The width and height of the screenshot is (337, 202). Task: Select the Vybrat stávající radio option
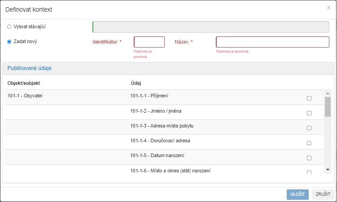pyautogui.click(x=9, y=27)
